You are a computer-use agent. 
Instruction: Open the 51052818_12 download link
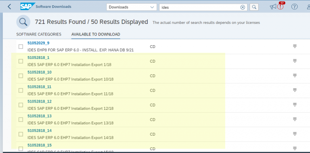40,101
